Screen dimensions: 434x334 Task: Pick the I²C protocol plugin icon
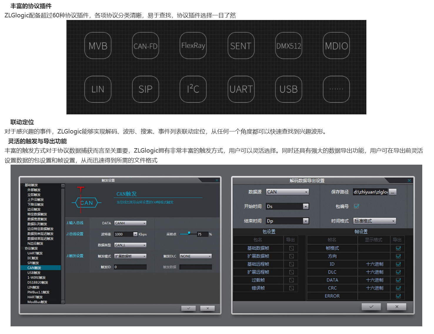click(x=193, y=89)
